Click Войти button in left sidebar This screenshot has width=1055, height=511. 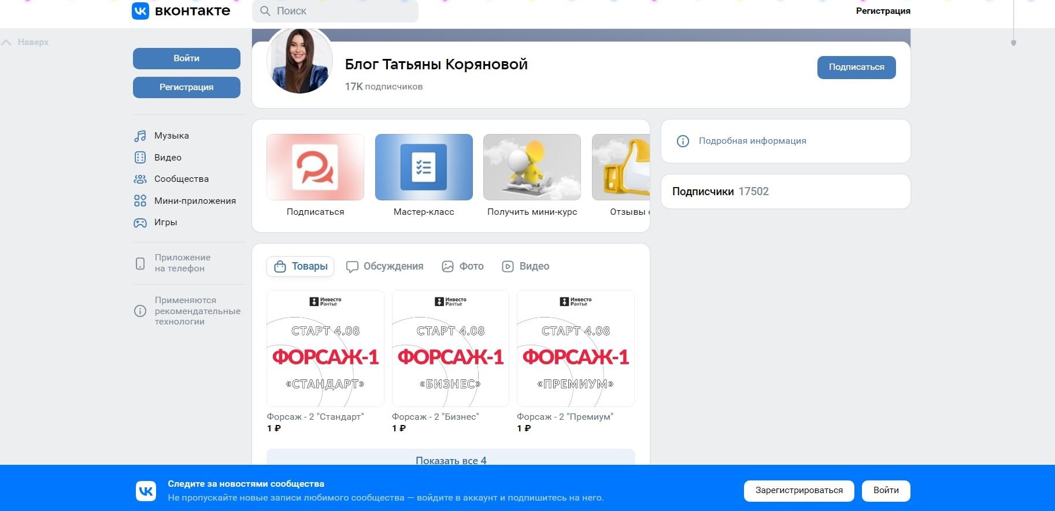coord(187,58)
